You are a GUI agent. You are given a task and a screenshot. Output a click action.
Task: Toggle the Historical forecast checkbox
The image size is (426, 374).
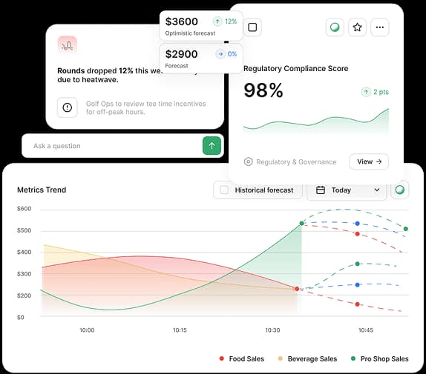coord(224,190)
